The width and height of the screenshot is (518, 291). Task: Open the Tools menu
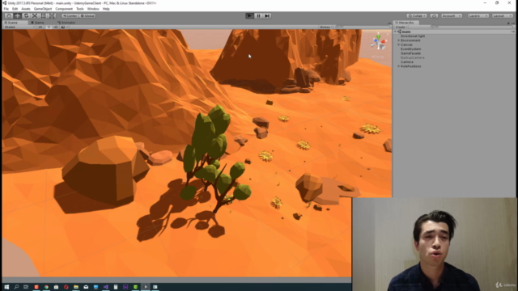pyautogui.click(x=80, y=9)
